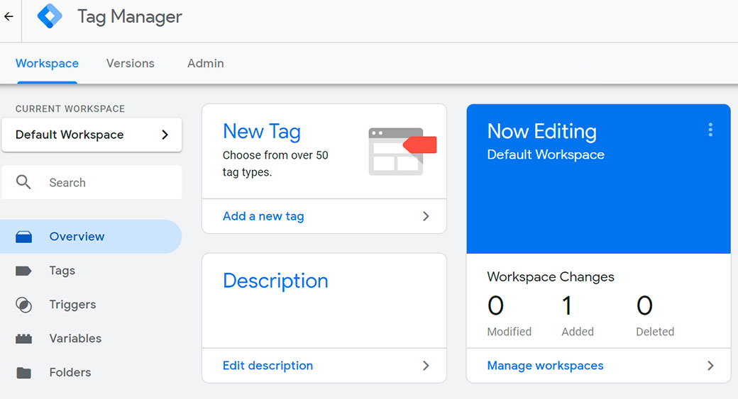Screen dimensions: 738x399
Task: Switch to the Admin tab
Action: point(205,63)
